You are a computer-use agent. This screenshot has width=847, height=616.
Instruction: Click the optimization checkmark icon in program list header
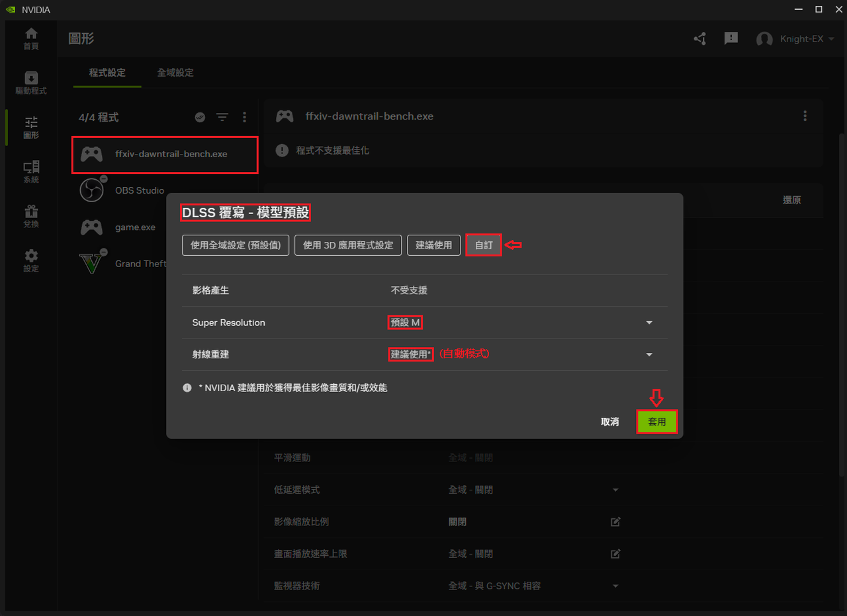point(200,117)
